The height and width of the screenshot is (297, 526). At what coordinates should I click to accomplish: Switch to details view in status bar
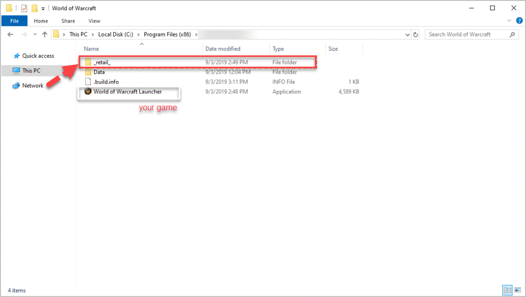point(507,290)
